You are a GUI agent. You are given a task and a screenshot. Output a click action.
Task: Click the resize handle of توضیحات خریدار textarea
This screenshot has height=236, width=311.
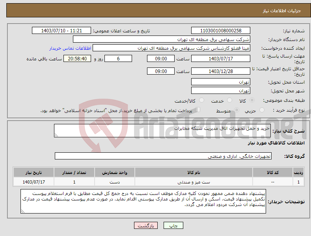tap(23, 211)
